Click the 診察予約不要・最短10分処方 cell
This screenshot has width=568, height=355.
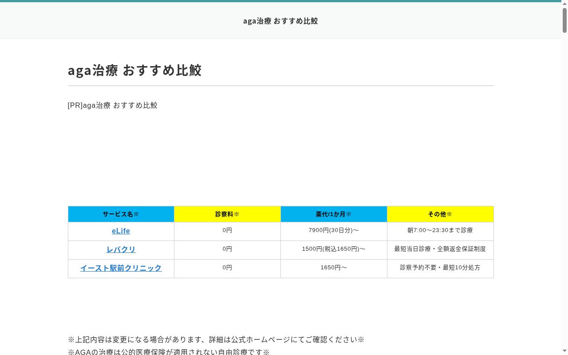[440, 269]
